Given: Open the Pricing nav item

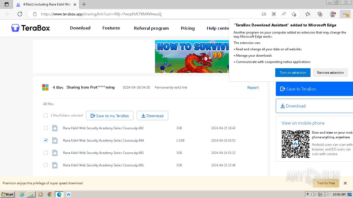Looking at the screenshot, I should tap(188, 28).
